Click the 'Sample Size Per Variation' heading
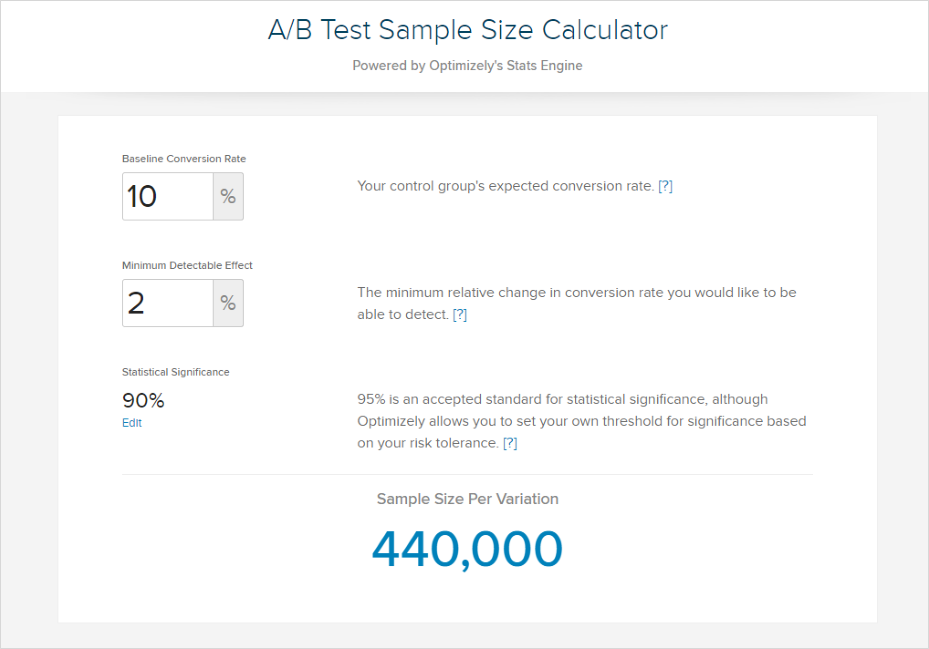 click(x=467, y=499)
